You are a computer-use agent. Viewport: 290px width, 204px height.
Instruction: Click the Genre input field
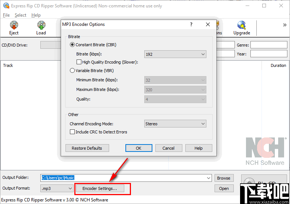[269, 45]
